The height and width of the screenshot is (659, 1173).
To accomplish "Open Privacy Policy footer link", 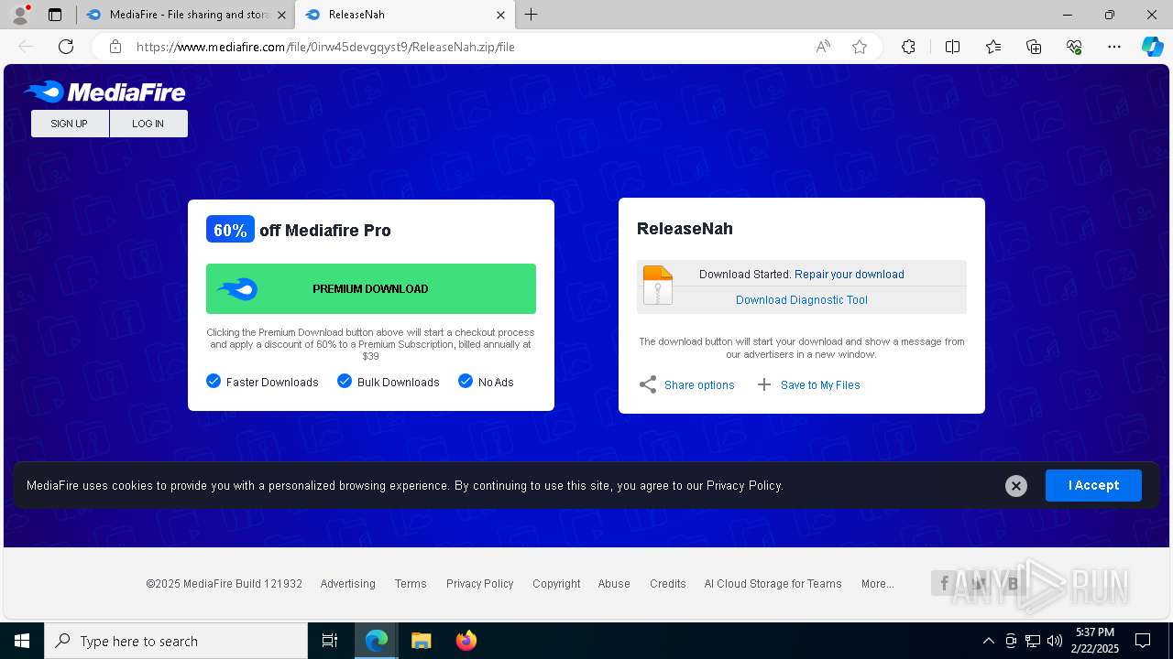I will (480, 584).
